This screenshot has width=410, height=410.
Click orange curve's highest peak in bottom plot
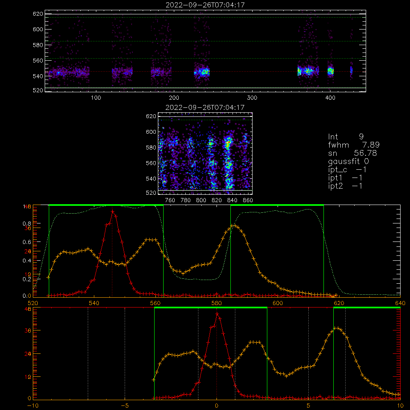(337, 328)
